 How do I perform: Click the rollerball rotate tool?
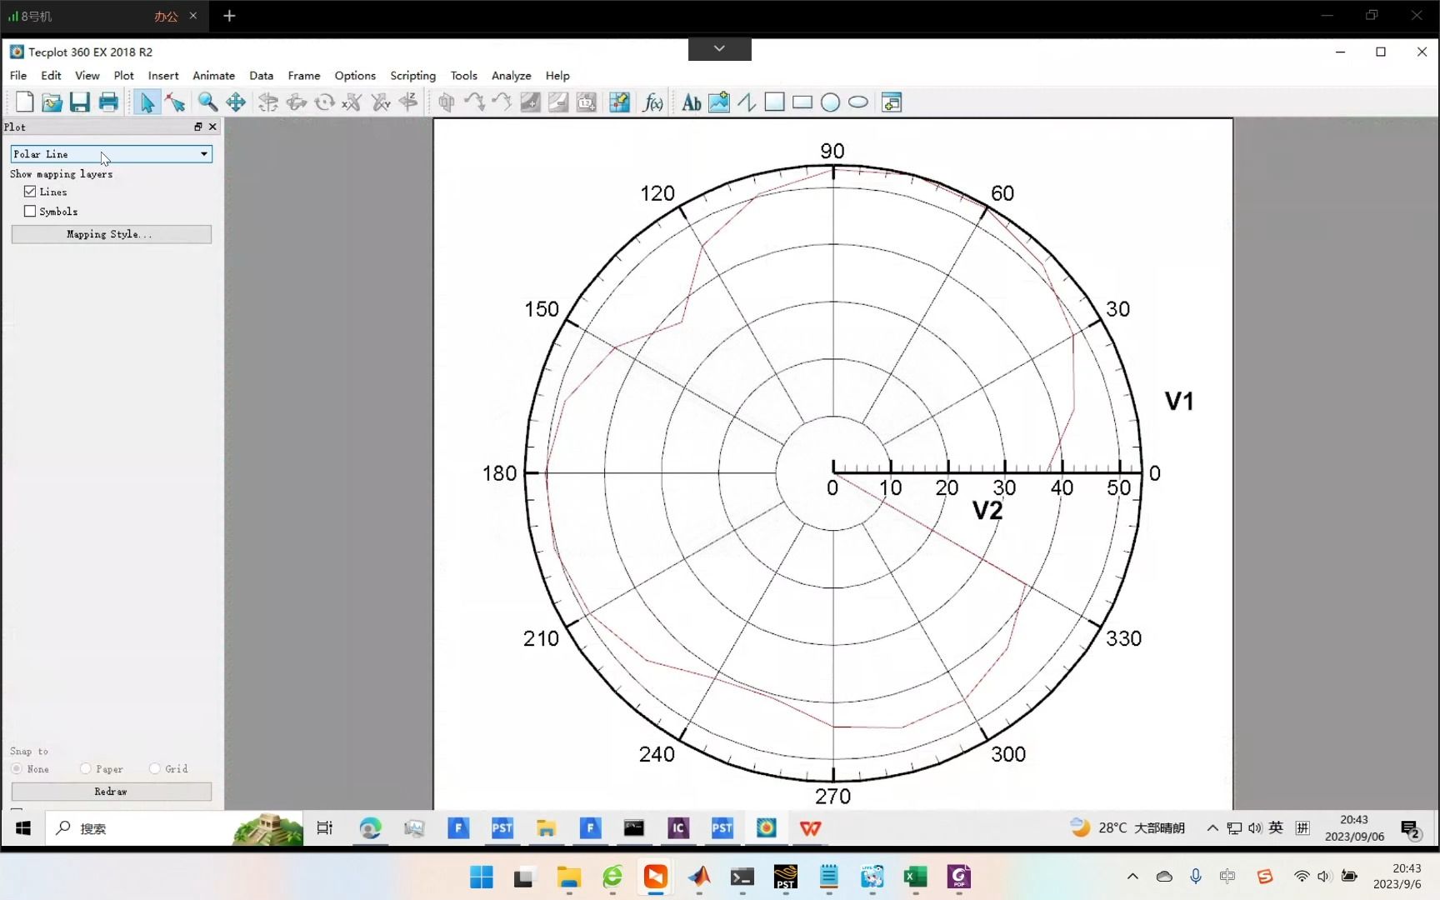[x=297, y=102]
